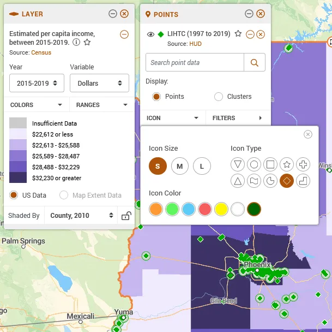
Task: Select the US Data radio button
Action: point(15,195)
